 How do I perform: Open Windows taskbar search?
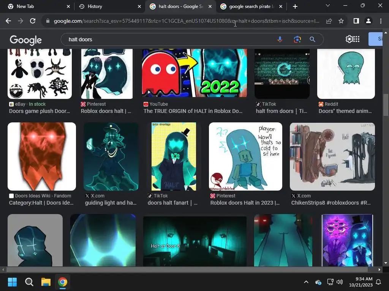[29, 282]
